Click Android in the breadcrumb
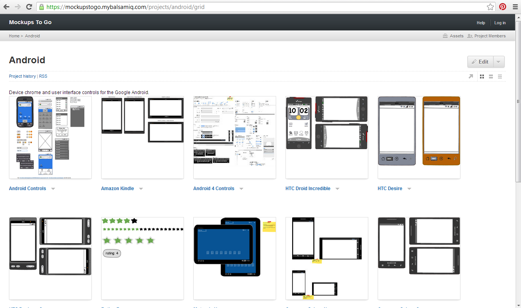The height and width of the screenshot is (308, 521). pos(32,36)
